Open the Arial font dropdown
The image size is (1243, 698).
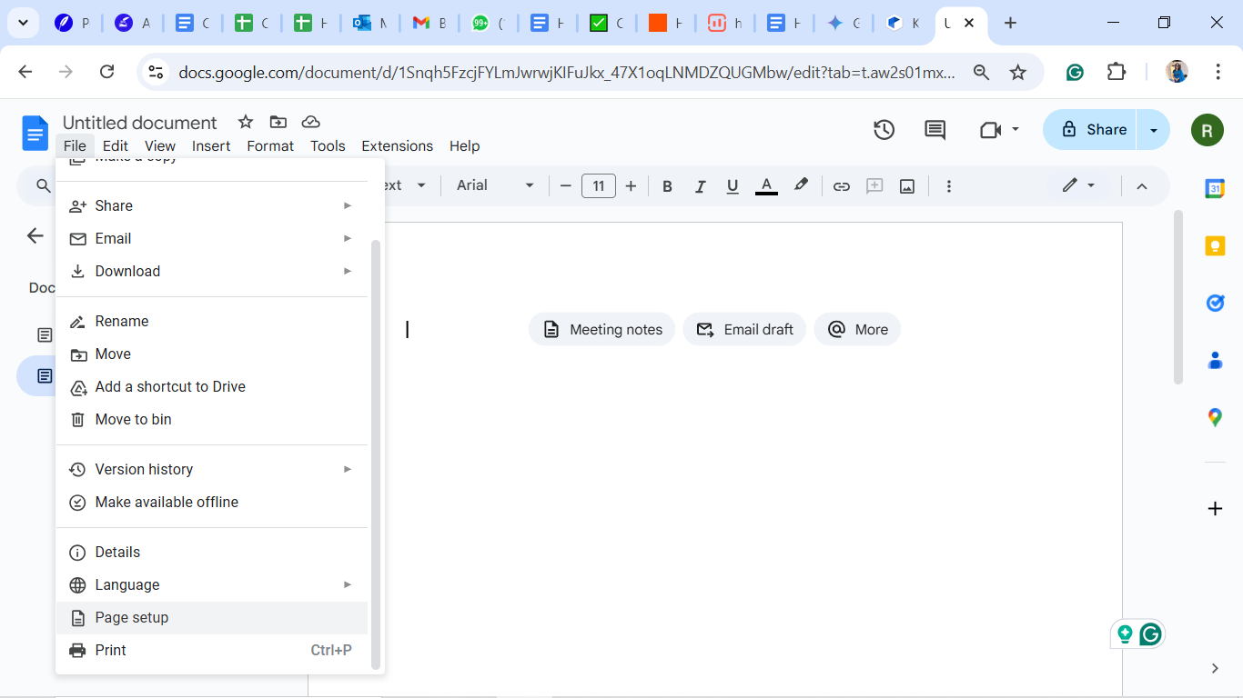pyautogui.click(x=495, y=185)
